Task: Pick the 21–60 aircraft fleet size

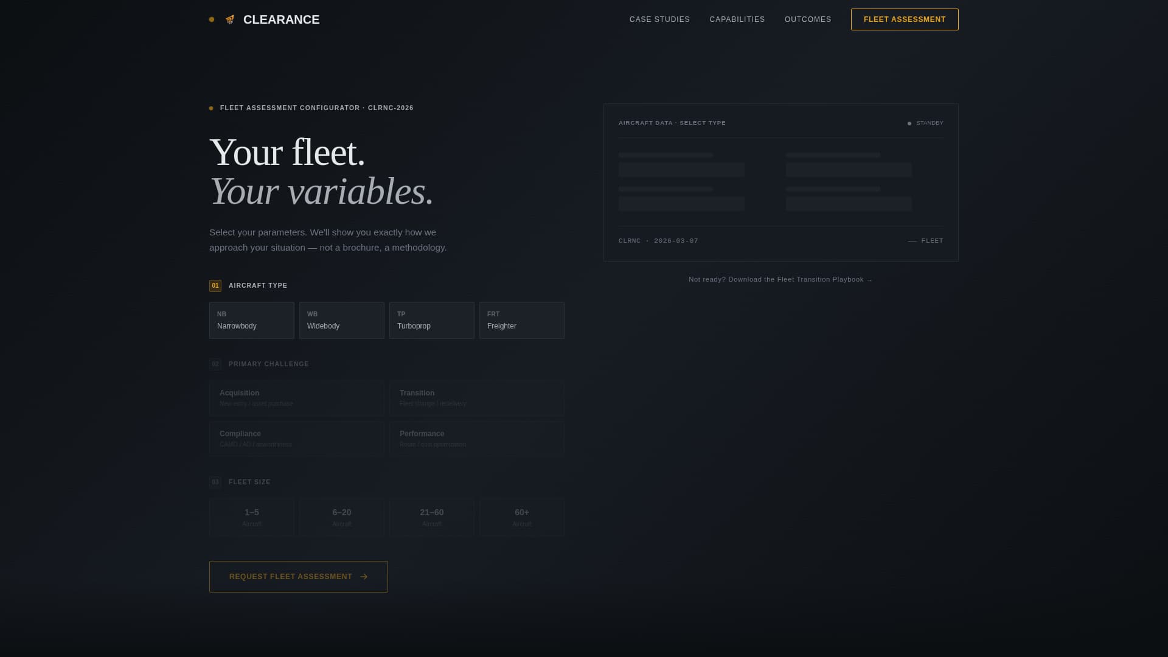Action: pos(431,518)
